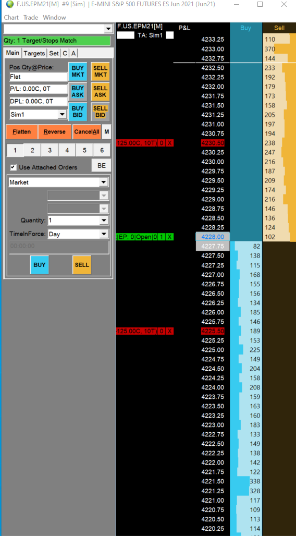Open the TimeInForce Day dropdown
296x536 pixels.
coord(104,234)
